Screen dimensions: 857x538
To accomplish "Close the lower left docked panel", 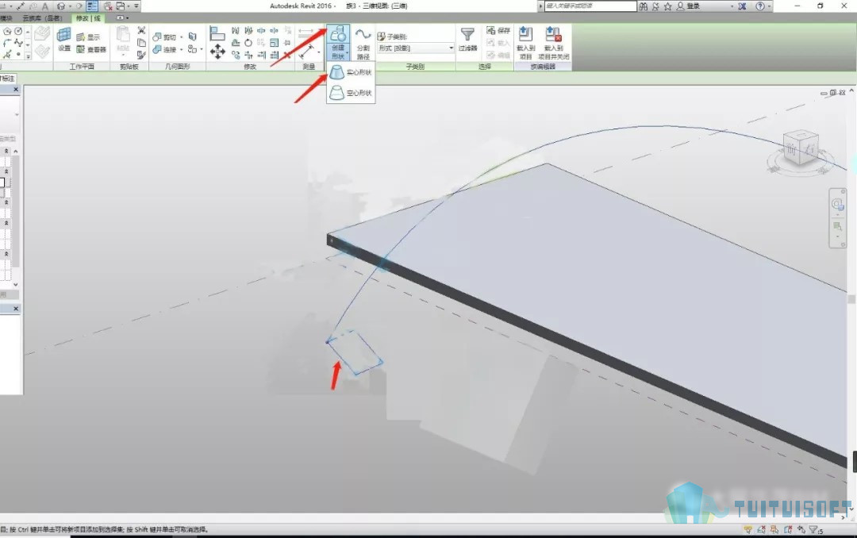I will click(16, 309).
